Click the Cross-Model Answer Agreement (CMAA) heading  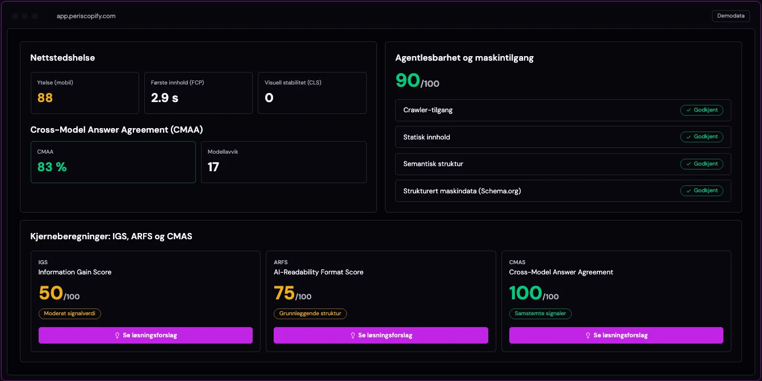coord(116,130)
